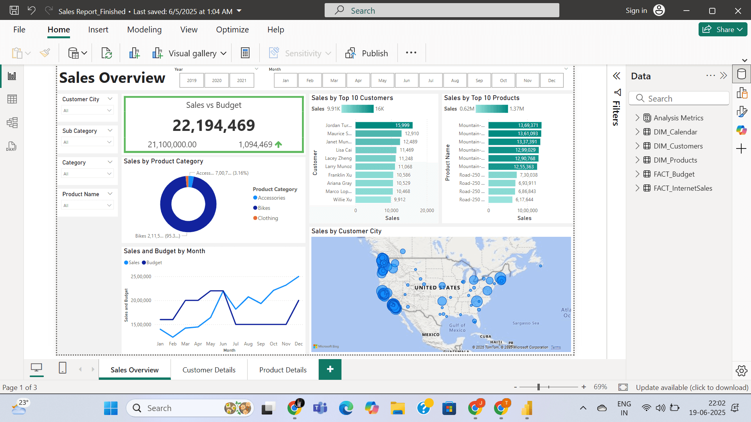
Task: Click the Format painter brush icon
Action: 45,53
